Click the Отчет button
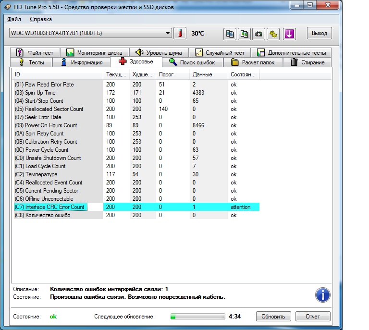This screenshot has width=369, height=330. [x=313, y=317]
